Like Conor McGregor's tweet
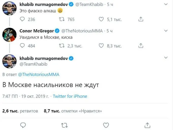 point(101,46)
